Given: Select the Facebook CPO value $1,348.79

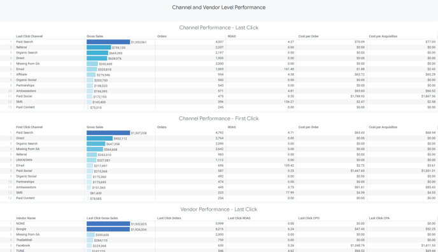Looking at the screenshot, I should tap(358, 246).
